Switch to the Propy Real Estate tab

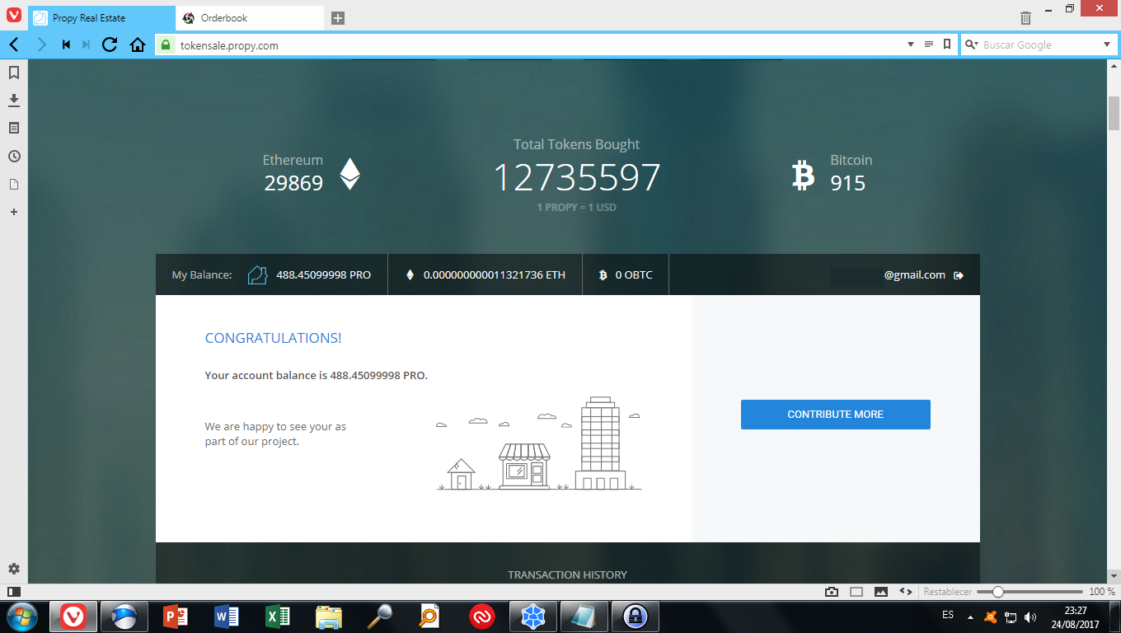(x=101, y=17)
